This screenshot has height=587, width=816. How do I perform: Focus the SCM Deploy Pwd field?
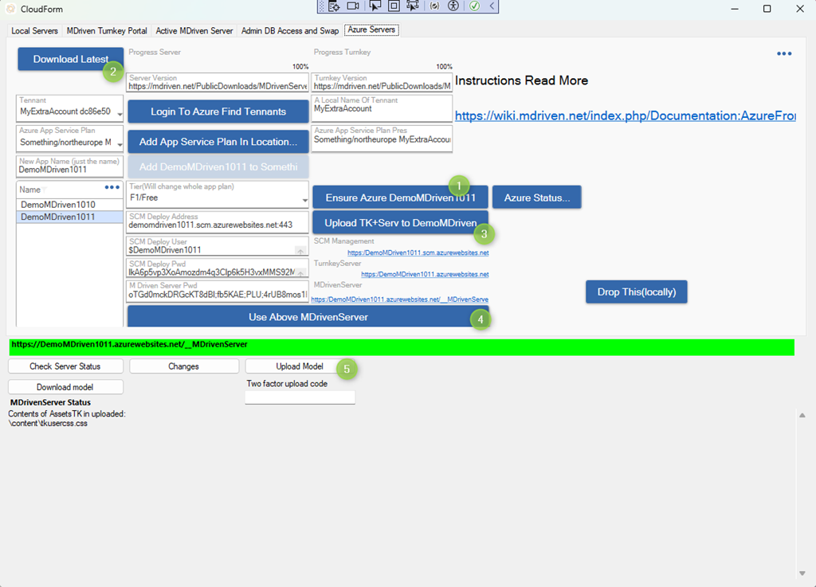click(x=218, y=268)
